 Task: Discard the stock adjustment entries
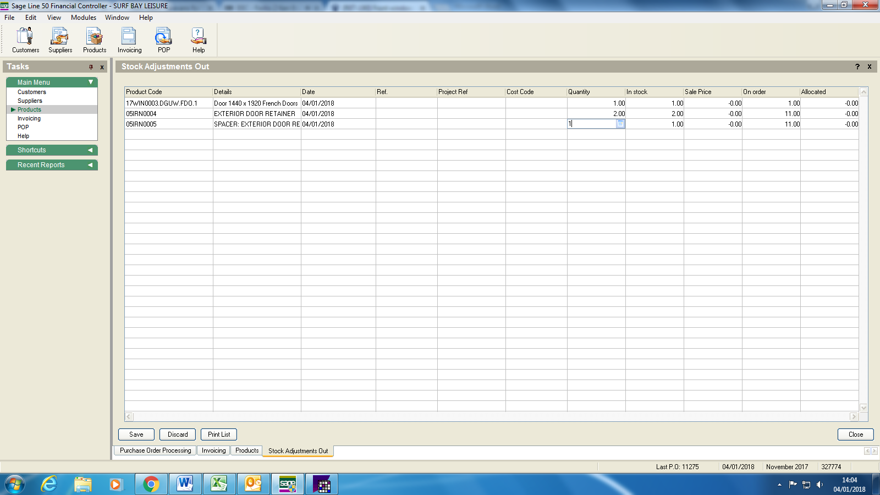point(178,435)
